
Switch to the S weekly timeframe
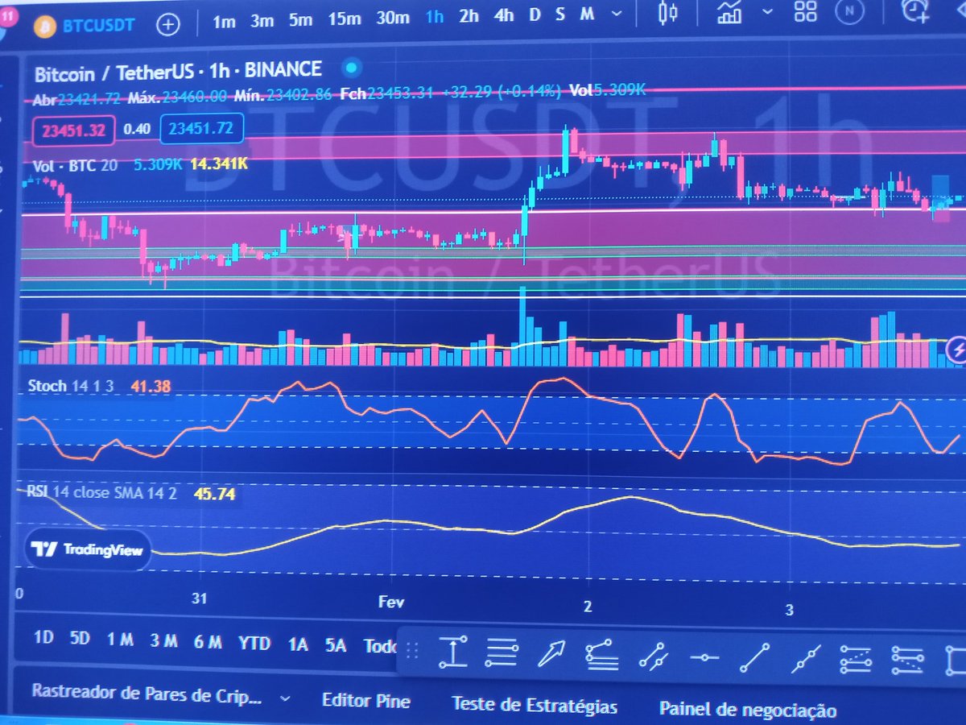click(x=559, y=14)
